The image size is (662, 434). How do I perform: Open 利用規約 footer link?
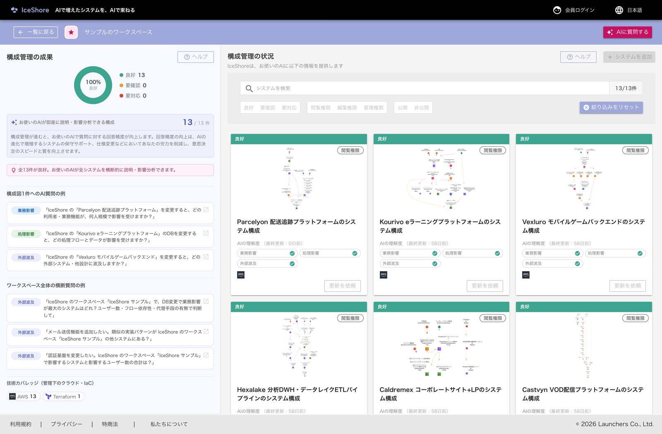(x=21, y=424)
